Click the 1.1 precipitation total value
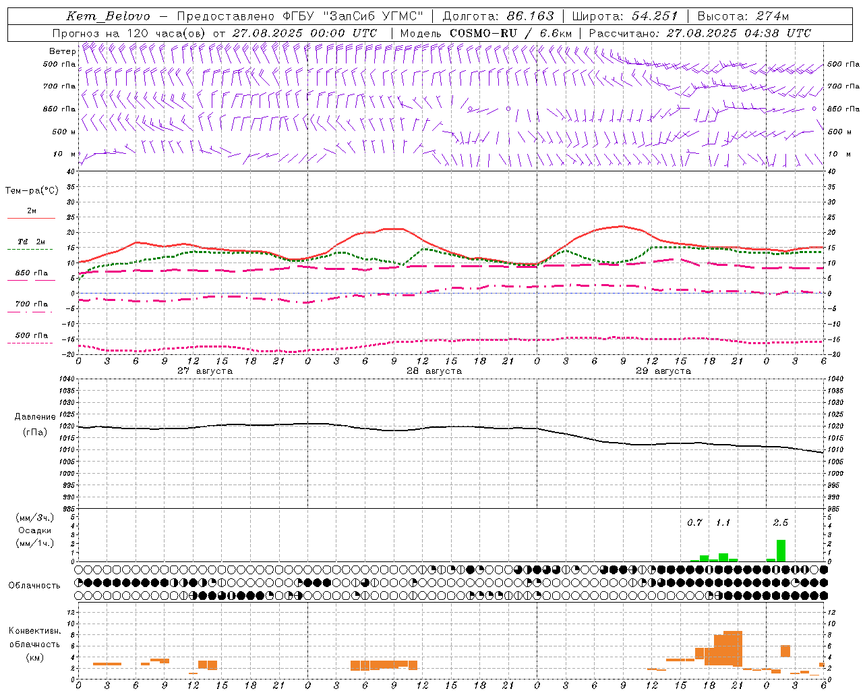The width and height of the screenshot is (863, 691). coord(723,522)
